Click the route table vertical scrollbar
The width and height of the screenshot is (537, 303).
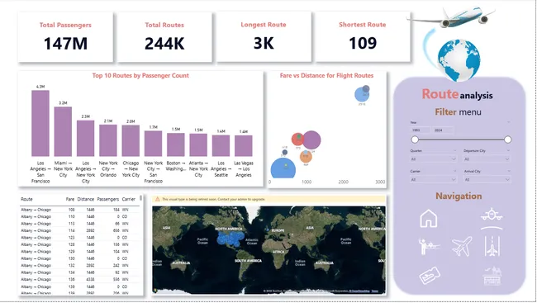pyautogui.click(x=140, y=198)
